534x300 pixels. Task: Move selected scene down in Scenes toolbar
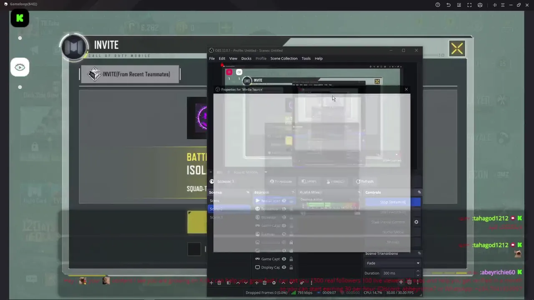(x=246, y=282)
